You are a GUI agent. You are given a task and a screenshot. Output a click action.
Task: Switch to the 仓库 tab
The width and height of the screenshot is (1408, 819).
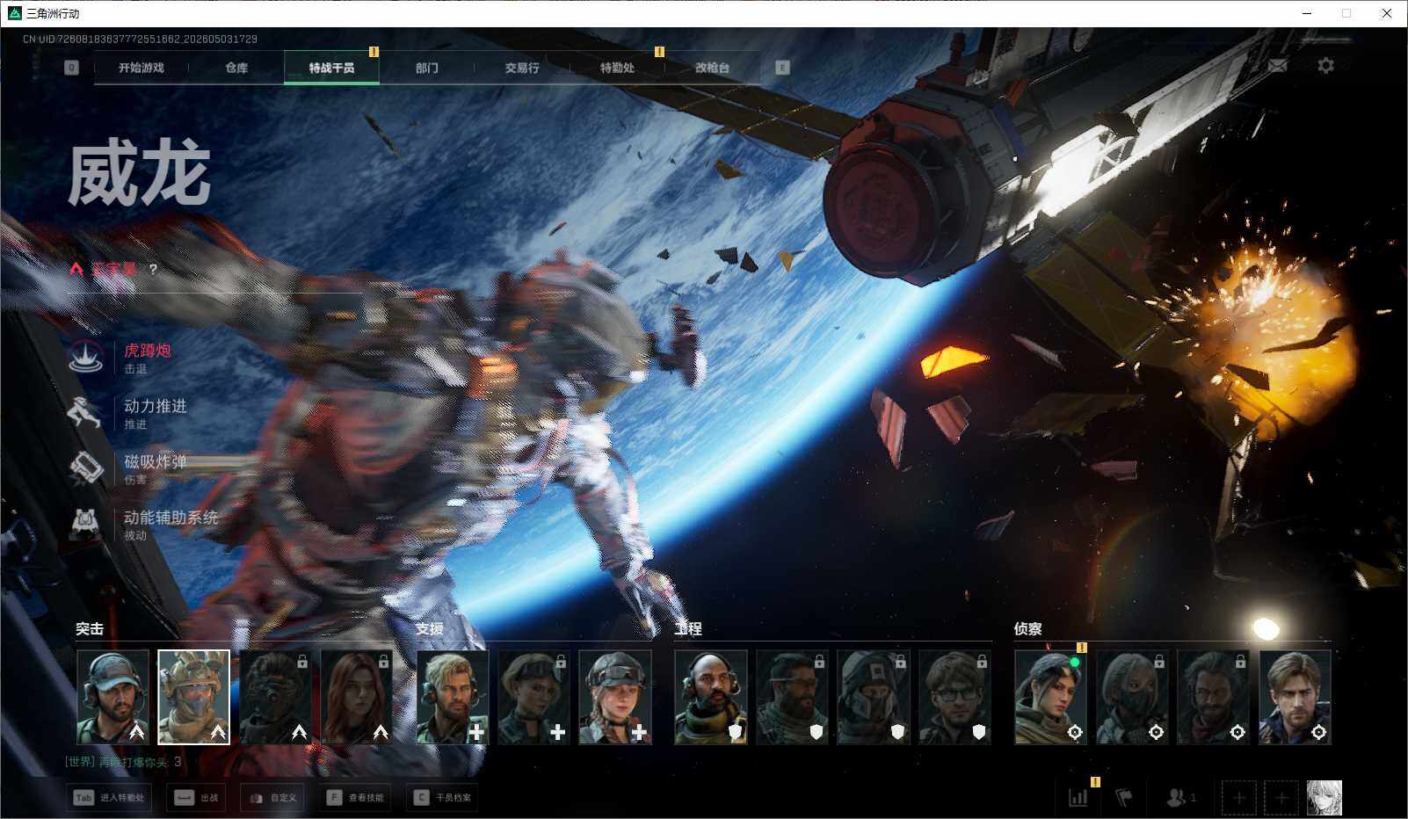236,68
